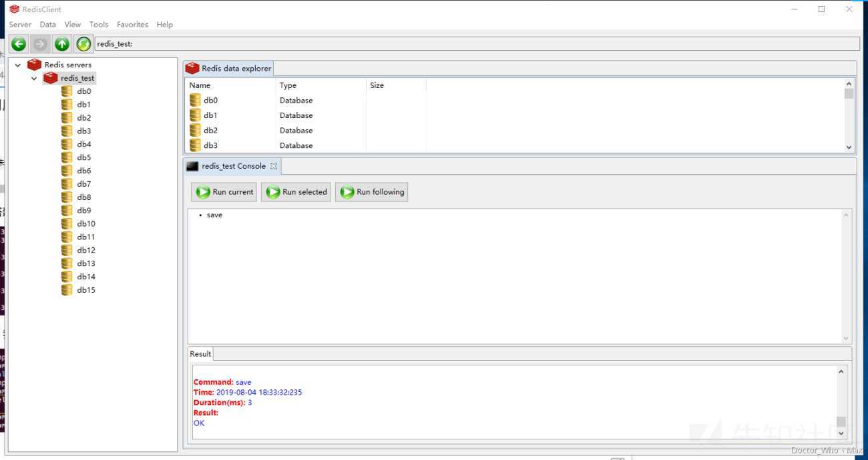Select db1 database icon in server tree
This screenshot has width=868, height=460.
(67, 105)
